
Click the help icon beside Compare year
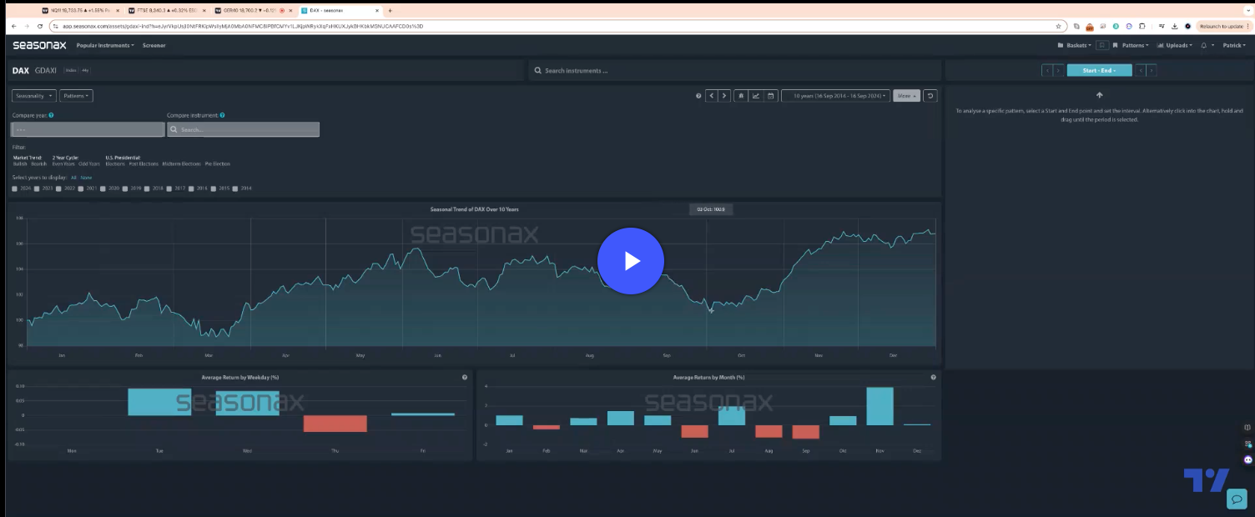52,115
